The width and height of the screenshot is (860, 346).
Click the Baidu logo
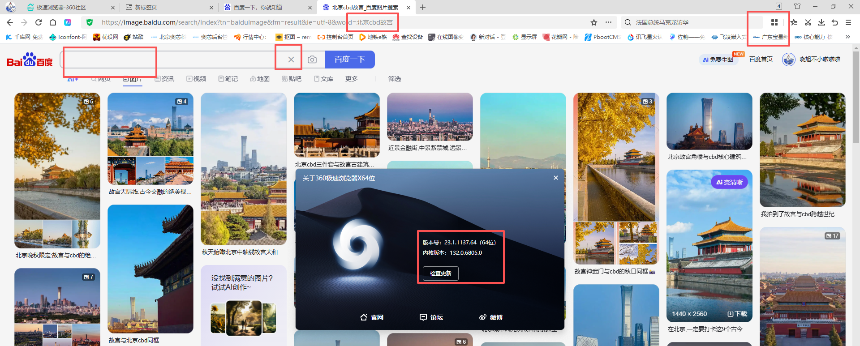pyautogui.click(x=30, y=60)
